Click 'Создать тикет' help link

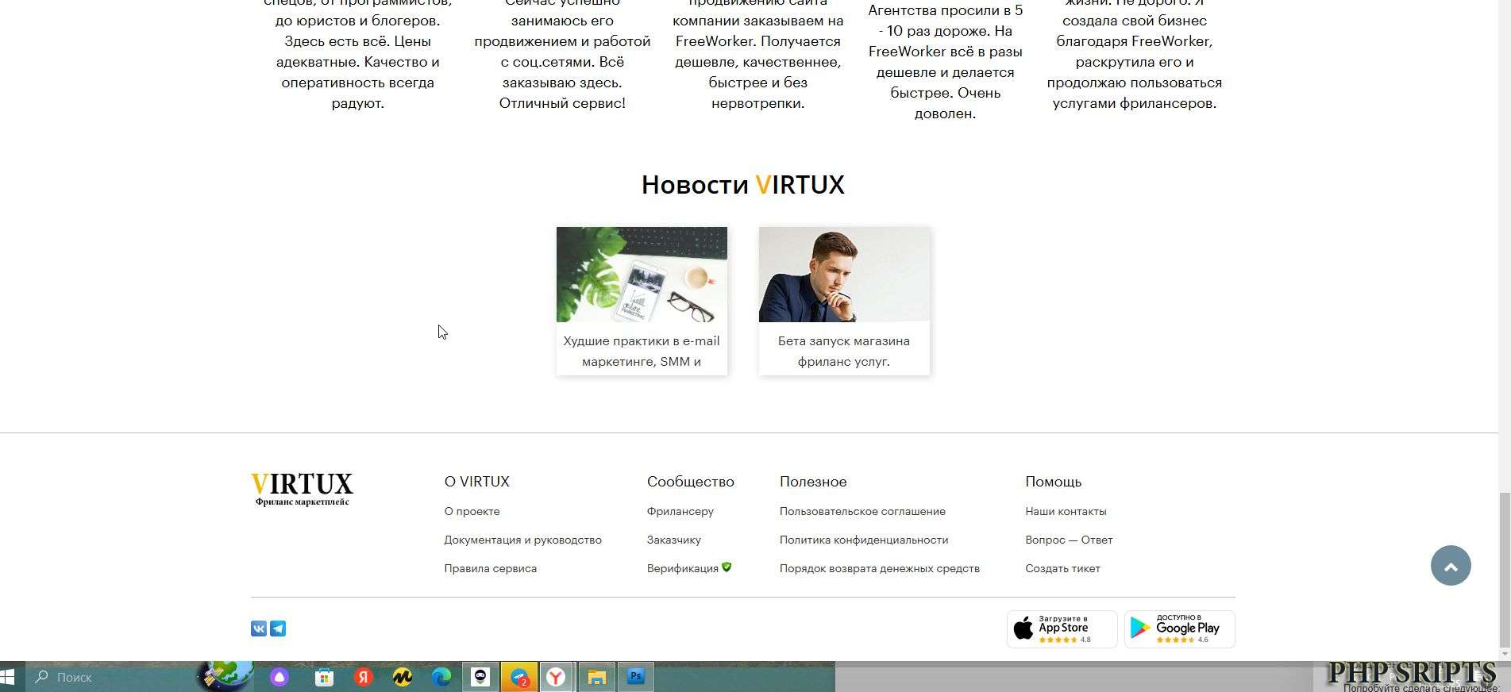[x=1062, y=568]
